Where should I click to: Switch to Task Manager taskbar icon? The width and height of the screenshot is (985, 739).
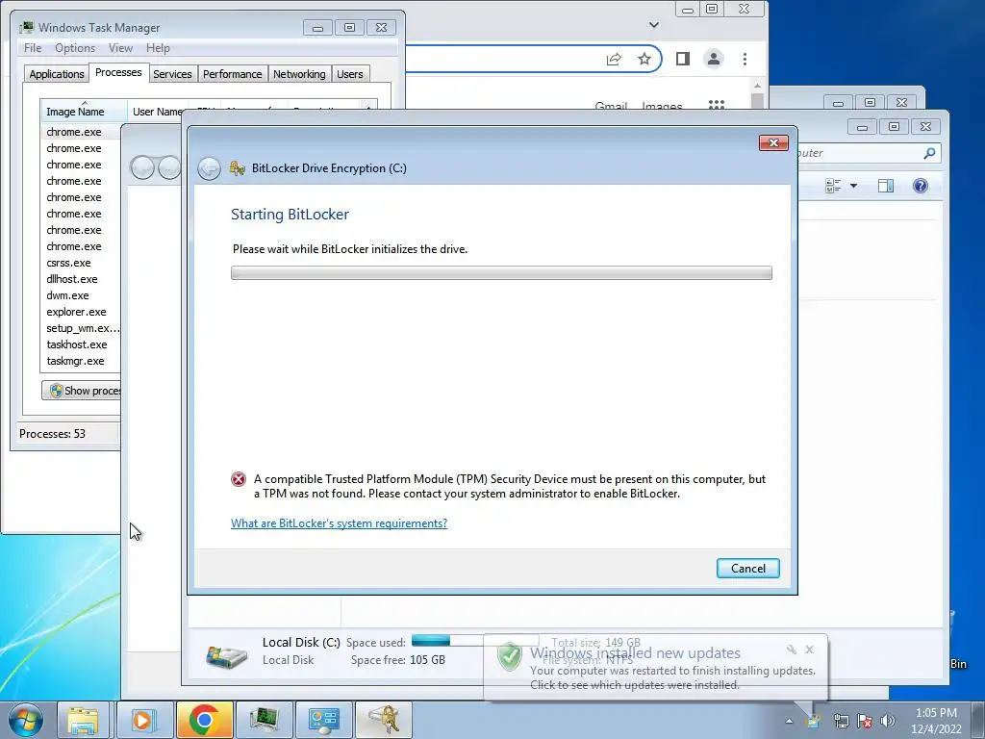click(x=264, y=720)
